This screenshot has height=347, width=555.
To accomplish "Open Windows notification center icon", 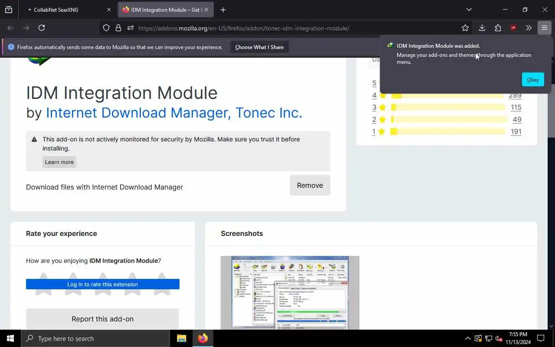I will (x=541, y=338).
